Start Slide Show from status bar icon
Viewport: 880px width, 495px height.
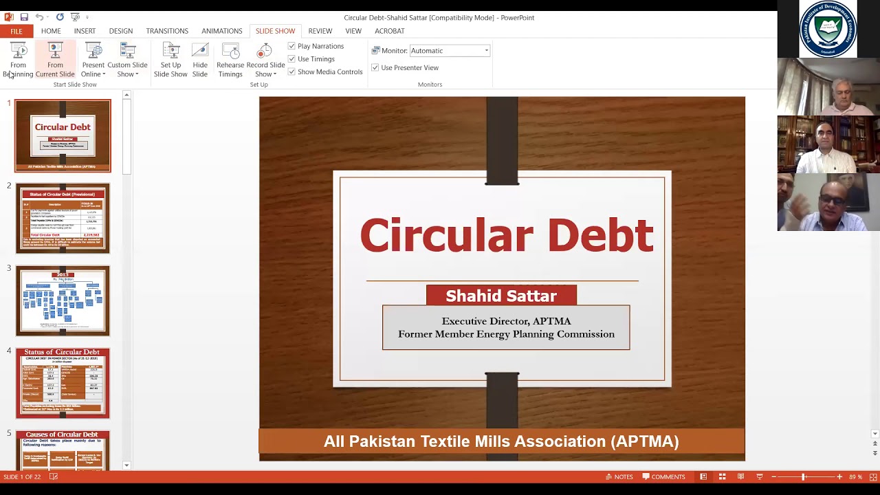760,476
